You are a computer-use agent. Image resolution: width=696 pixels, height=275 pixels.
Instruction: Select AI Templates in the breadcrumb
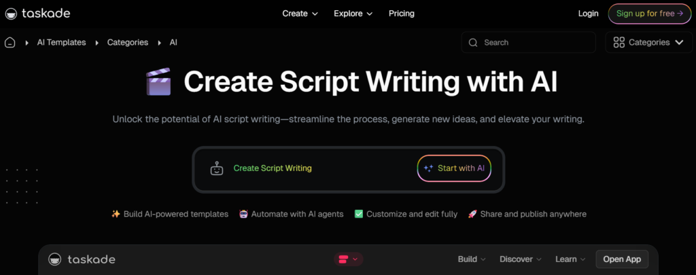pos(61,43)
